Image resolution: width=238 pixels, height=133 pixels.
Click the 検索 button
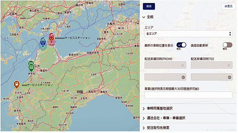[149, 6]
